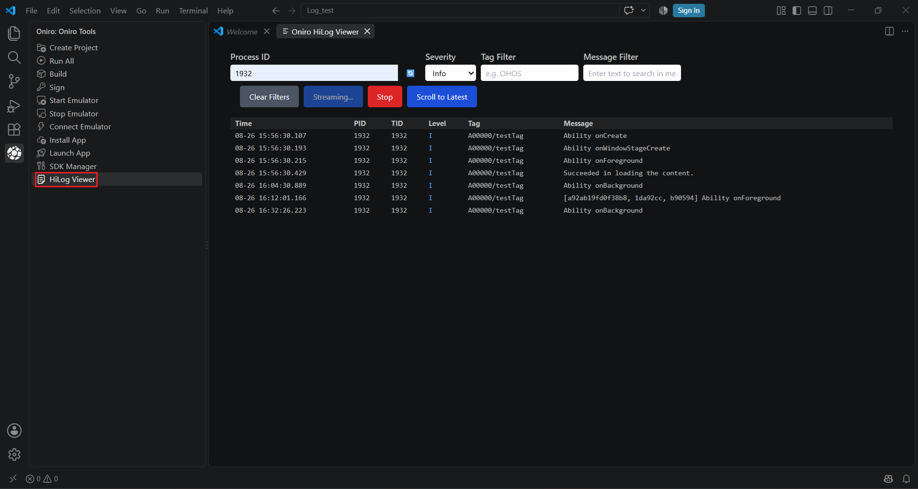Open the Selection menu
The image size is (918, 489).
pos(85,11)
